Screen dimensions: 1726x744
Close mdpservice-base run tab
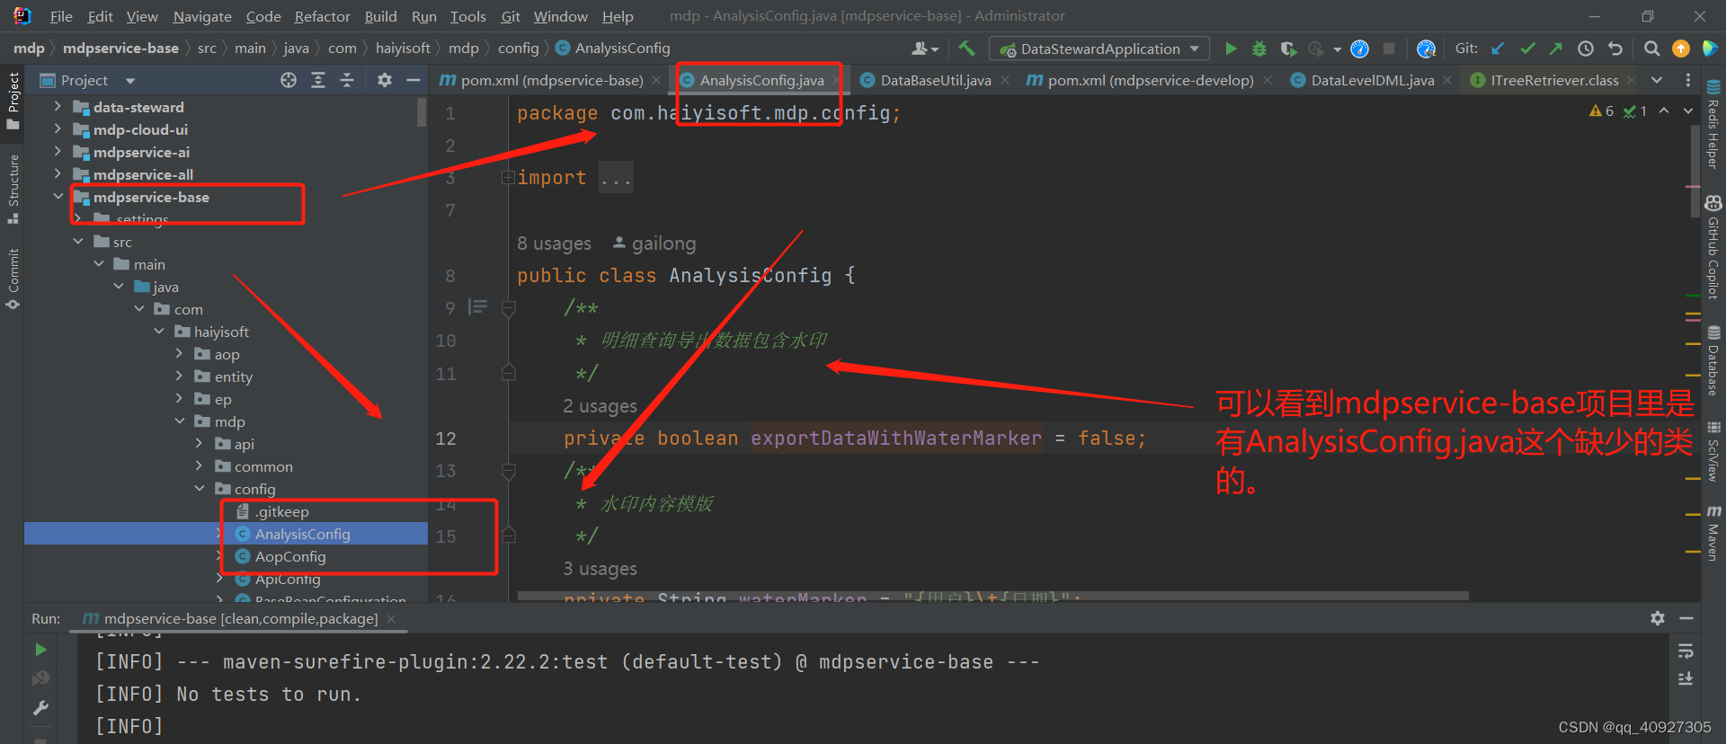point(391,618)
